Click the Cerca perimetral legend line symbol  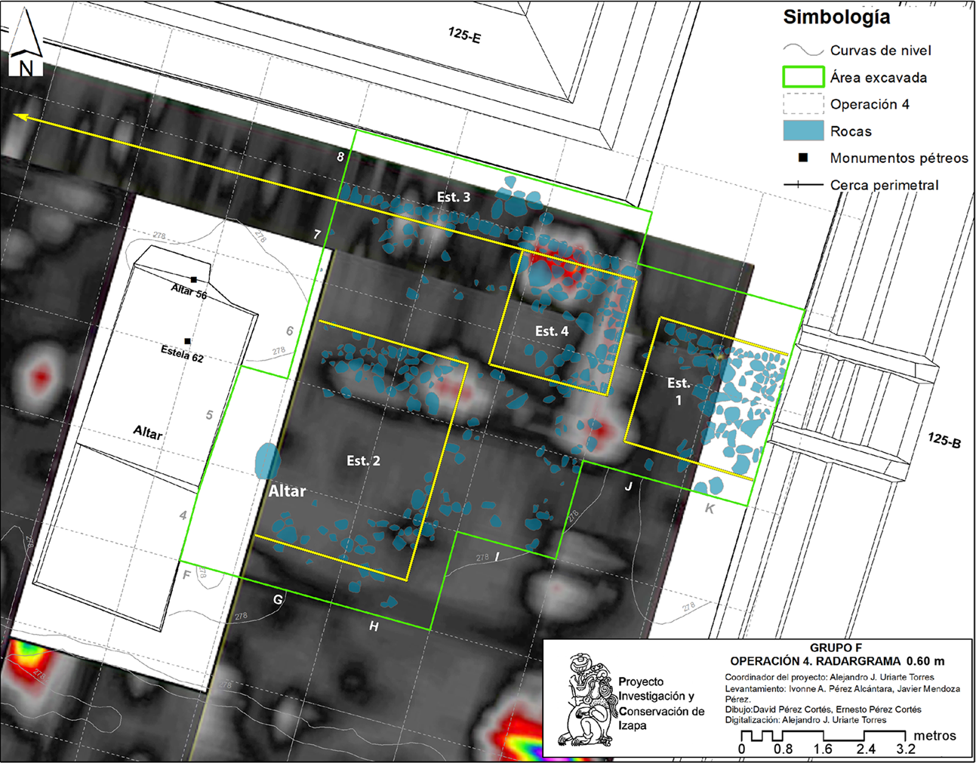click(803, 185)
